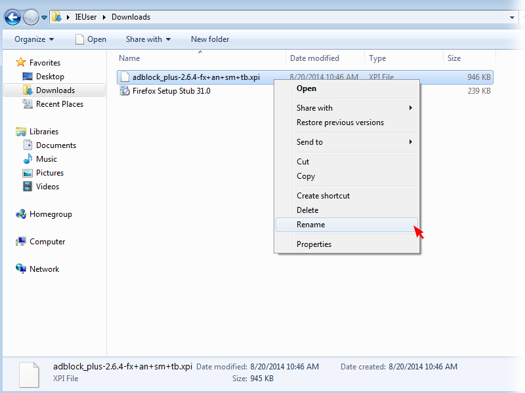Click the Favorites star icon
This screenshot has height=393, width=525.
[x=21, y=62]
